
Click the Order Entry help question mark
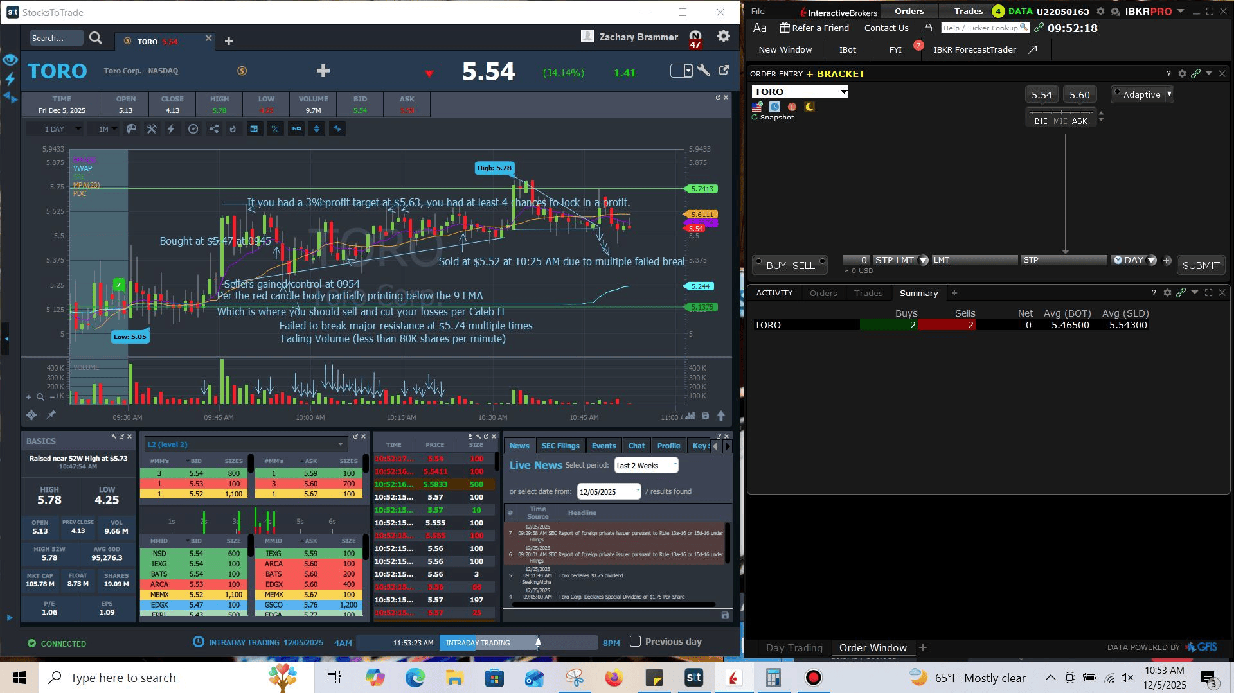(1168, 74)
